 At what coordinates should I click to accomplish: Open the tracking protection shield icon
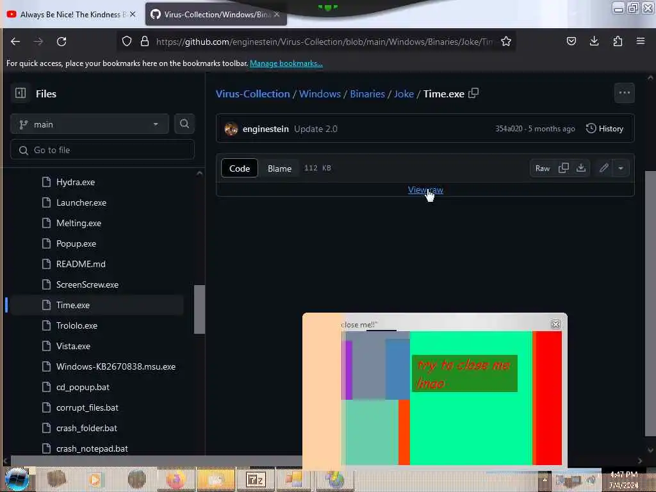click(126, 42)
